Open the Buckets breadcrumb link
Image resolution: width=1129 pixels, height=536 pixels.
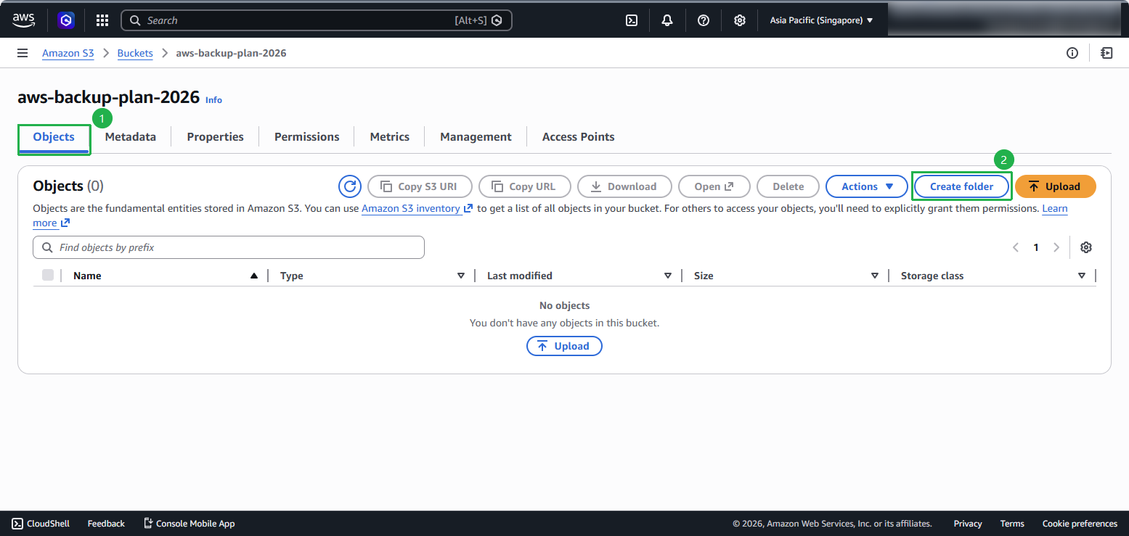pyautogui.click(x=135, y=53)
